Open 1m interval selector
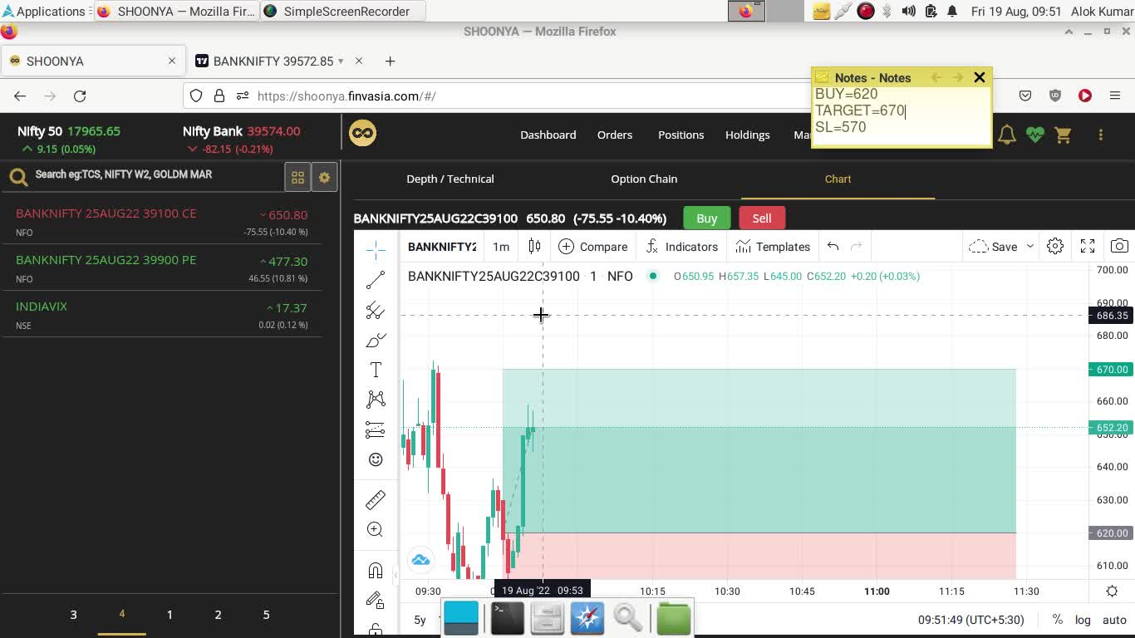 pyautogui.click(x=501, y=247)
